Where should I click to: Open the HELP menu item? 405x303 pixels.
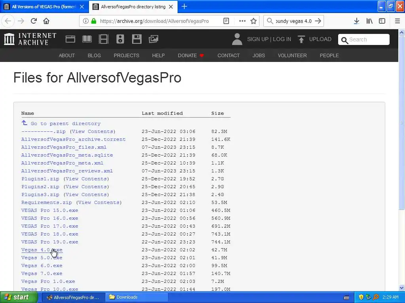coord(158,55)
